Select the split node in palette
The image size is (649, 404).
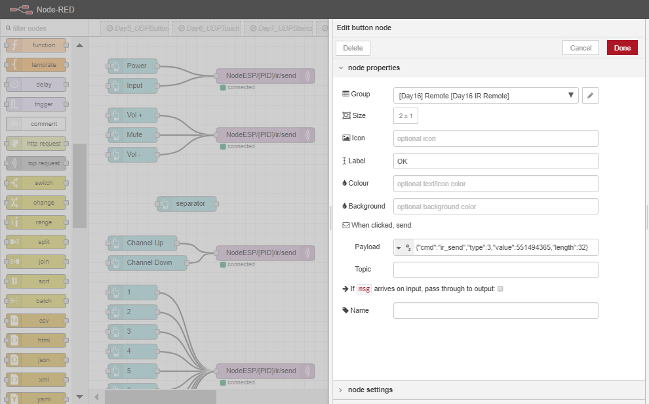(36, 242)
